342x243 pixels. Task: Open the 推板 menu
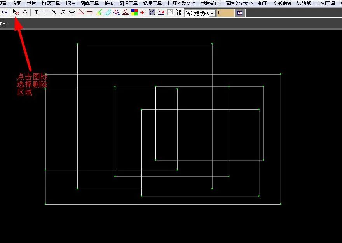tap(109, 3)
